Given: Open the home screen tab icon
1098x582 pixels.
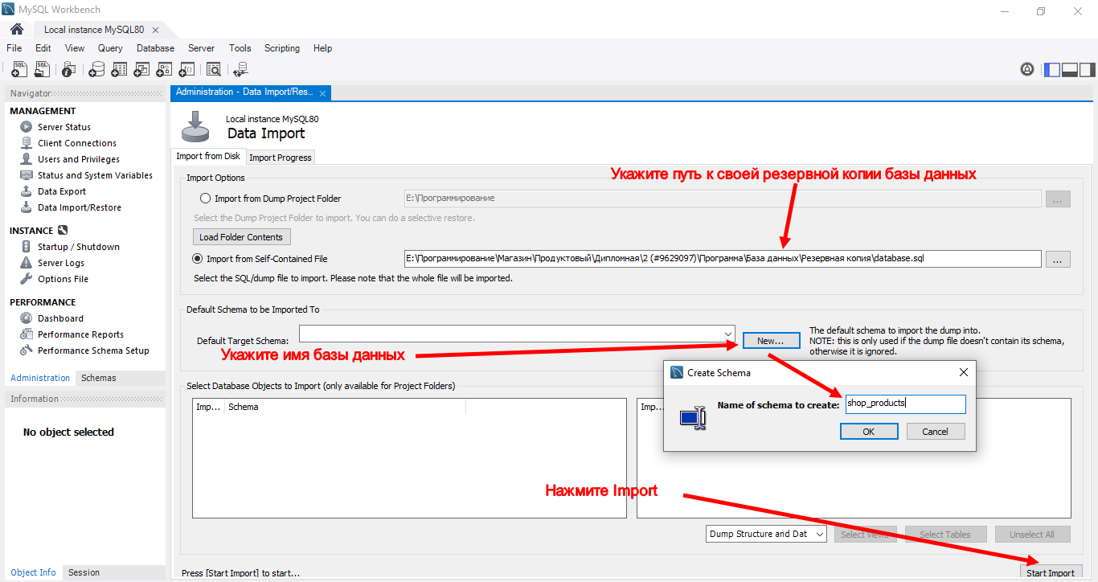Looking at the screenshot, I should (16, 30).
